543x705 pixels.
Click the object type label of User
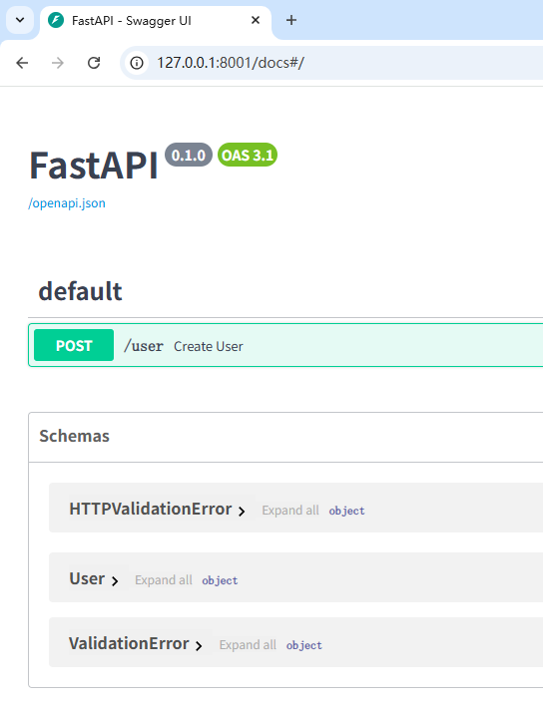[x=220, y=580]
